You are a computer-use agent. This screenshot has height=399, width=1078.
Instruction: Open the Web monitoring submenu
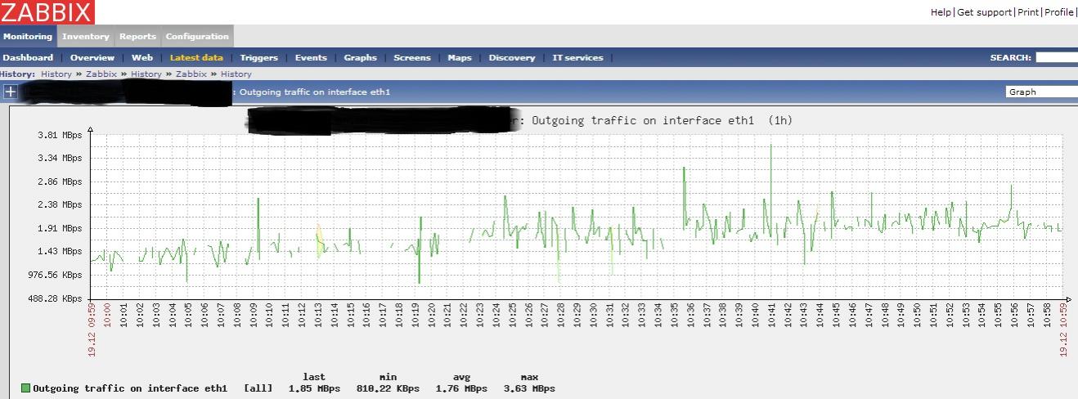[x=142, y=57]
